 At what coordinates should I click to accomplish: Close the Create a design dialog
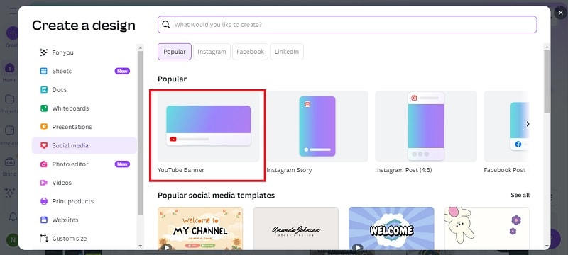[560, 13]
